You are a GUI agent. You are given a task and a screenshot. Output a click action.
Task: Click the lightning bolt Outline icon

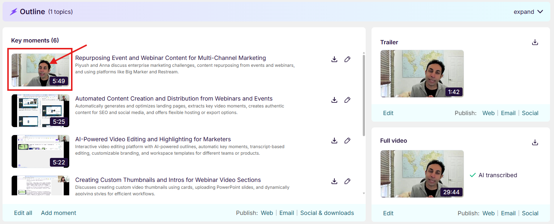(x=13, y=12)
